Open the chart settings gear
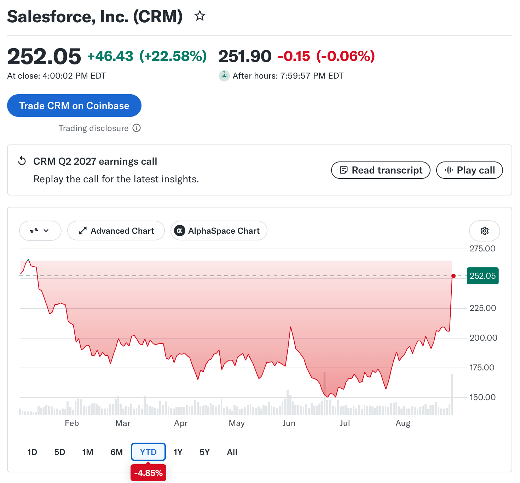Screen dimensions: 520x483 pyautogui.click(x=484, y=231)
